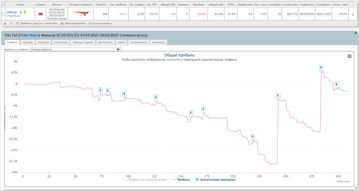Click the $ marker near game 81
Screen dimensions: 359x191
(108, 91)
